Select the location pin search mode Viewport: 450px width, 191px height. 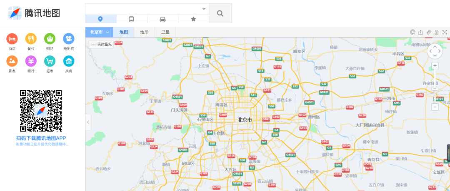tap(100, 19)
